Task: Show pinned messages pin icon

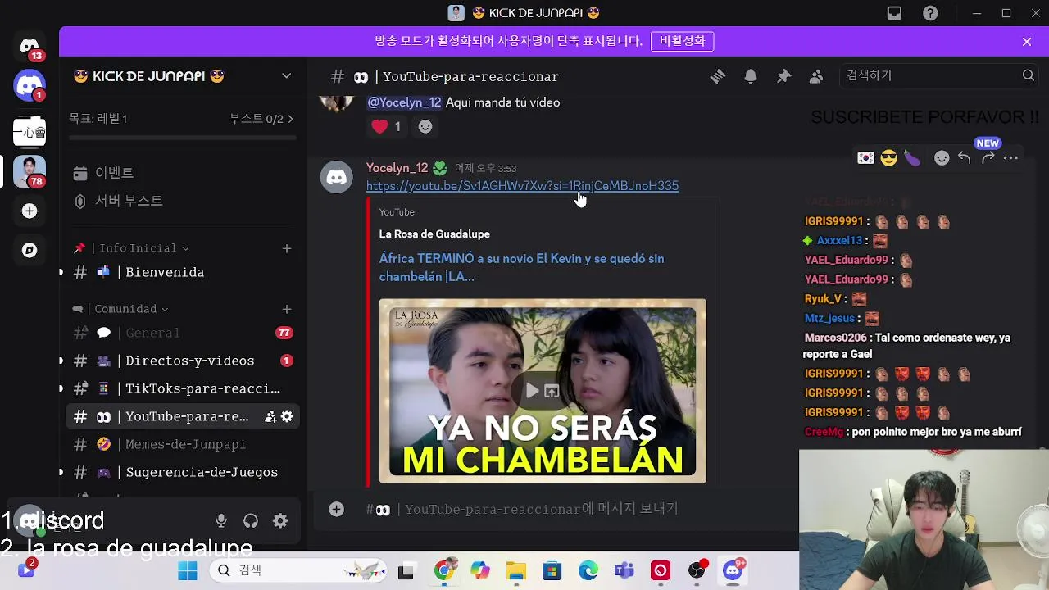Action: click(783, 76)
